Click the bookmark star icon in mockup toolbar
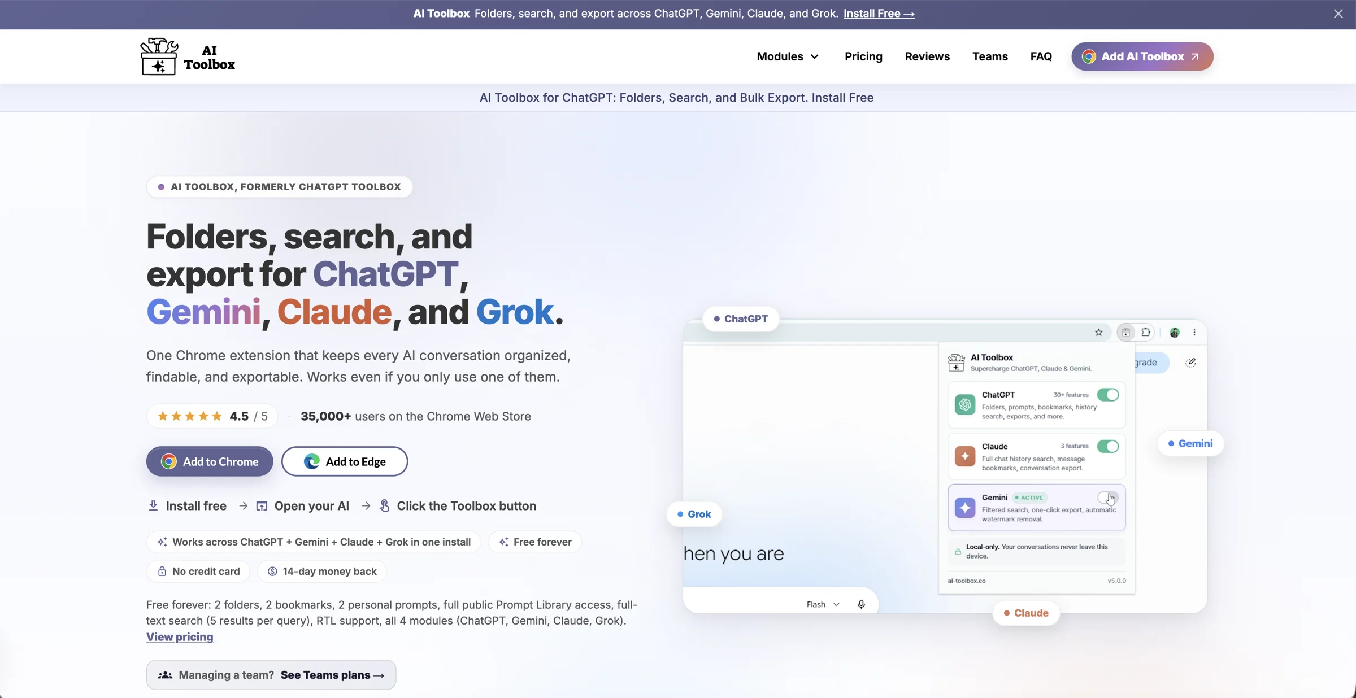The width and height of the screenshot is (1356, 698). 1098,333
